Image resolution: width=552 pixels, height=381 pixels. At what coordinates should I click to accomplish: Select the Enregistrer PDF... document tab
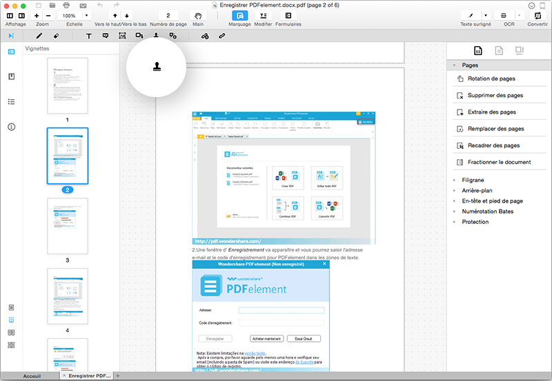pos(87,376)
